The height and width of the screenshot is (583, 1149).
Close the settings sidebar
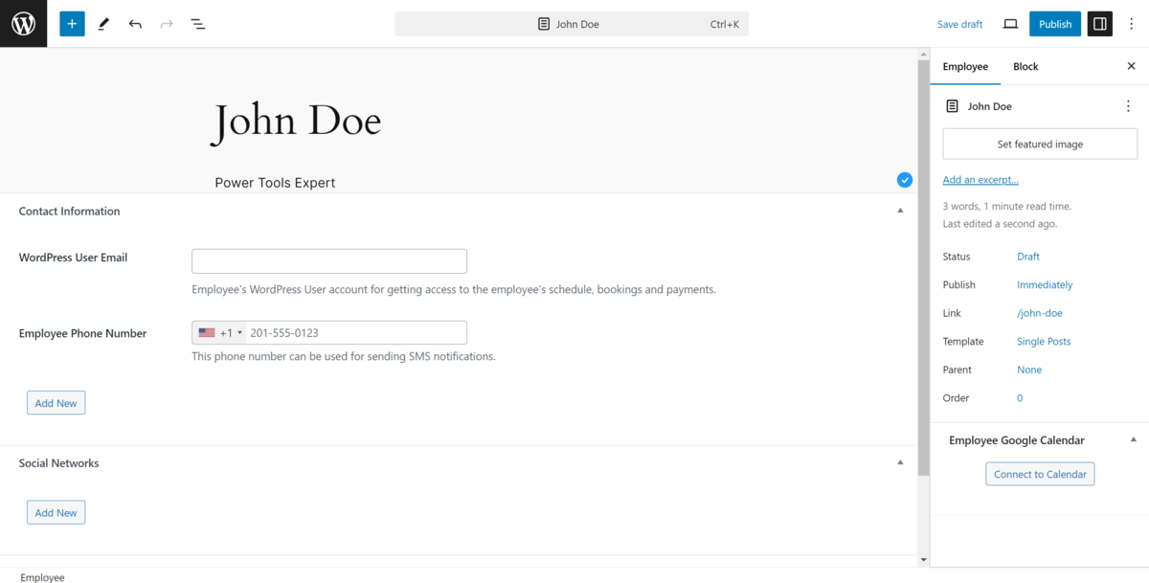tap(1131, 66)
